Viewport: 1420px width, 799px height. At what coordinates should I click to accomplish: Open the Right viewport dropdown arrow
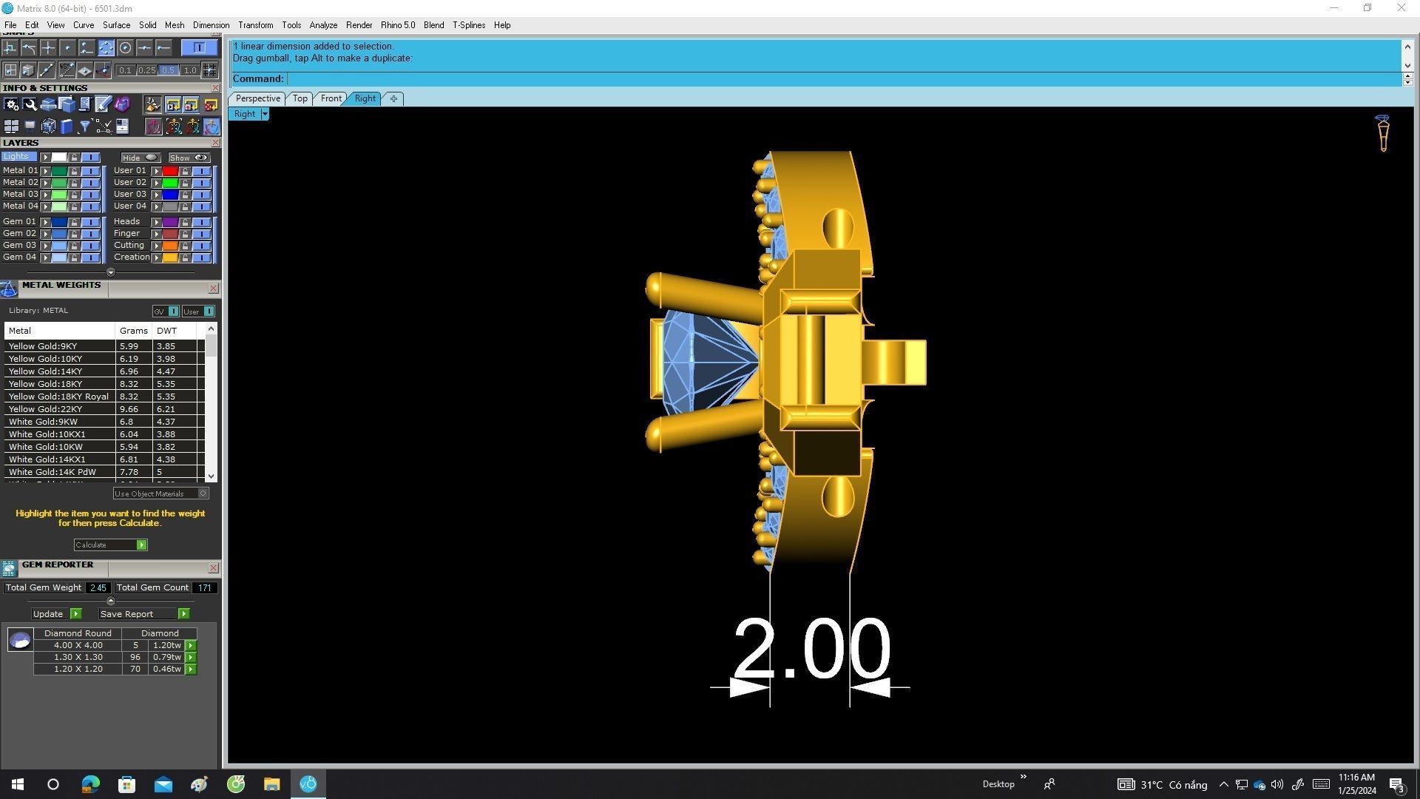(x=265, y=114)
